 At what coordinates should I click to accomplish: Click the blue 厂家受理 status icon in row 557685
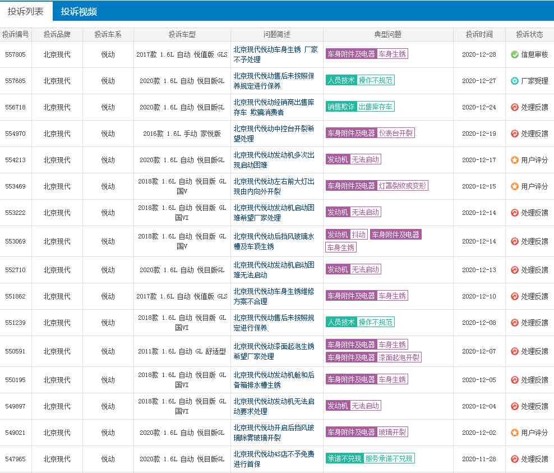514,81
